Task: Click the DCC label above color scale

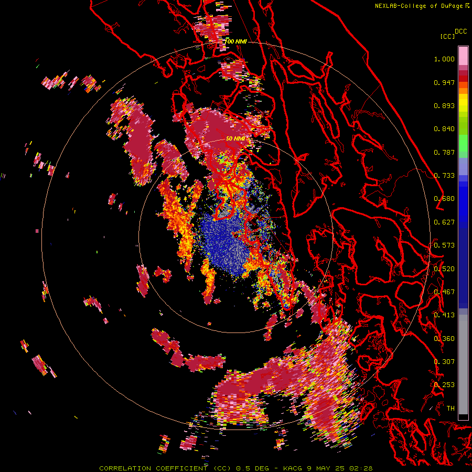Action: click(460, 31)
